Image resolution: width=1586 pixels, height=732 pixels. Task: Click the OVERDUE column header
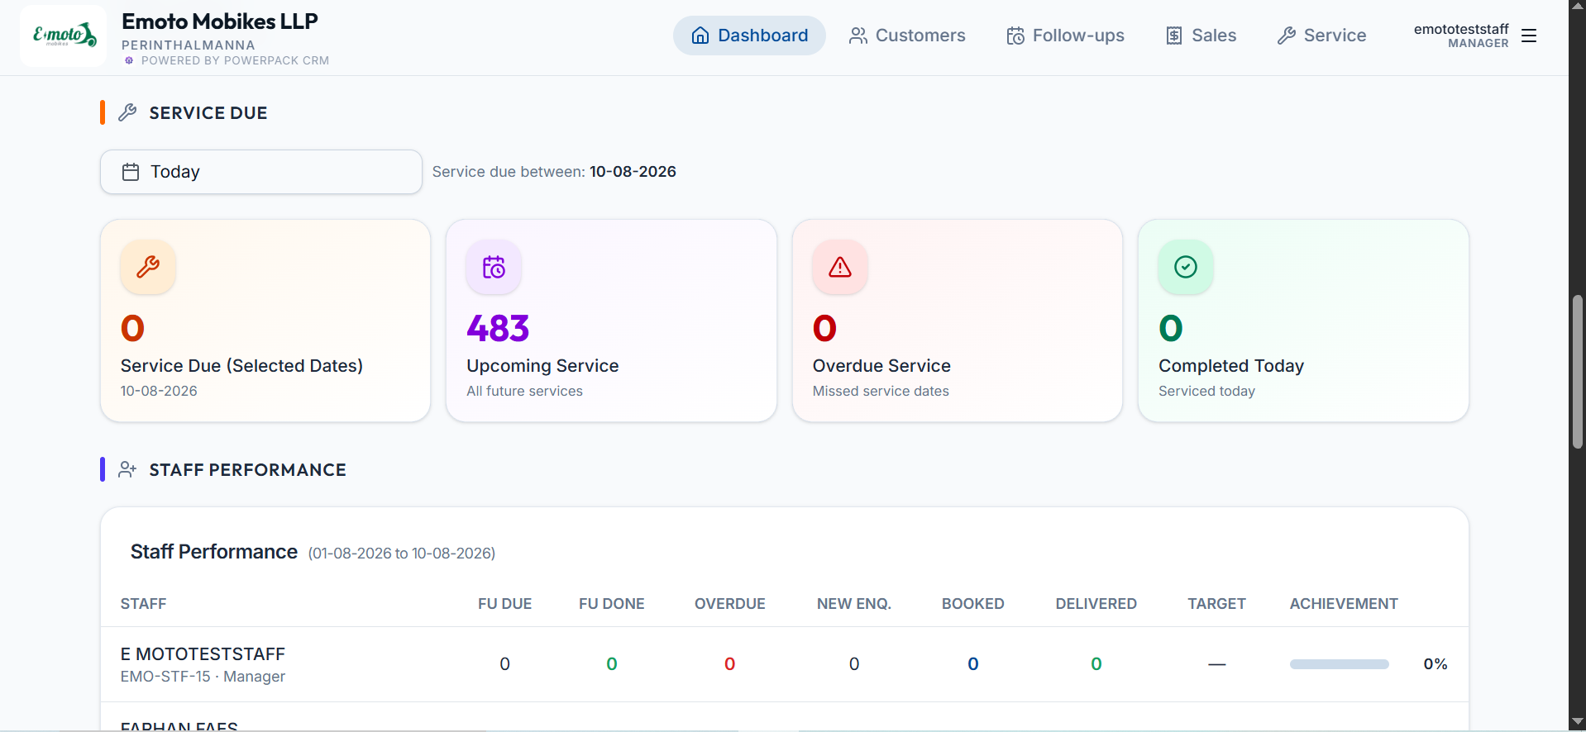coord(730,604)
